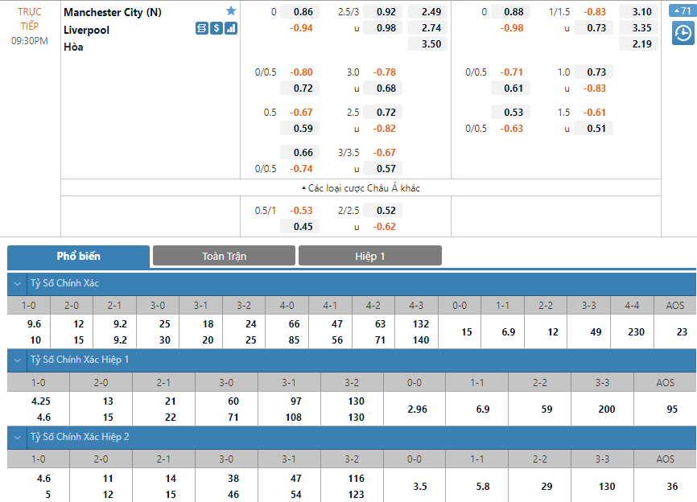This screenshot has height=502, width=697.
Task: Pick the 0.88 first-half handicap odds
Action: click(x=510, y=12)
